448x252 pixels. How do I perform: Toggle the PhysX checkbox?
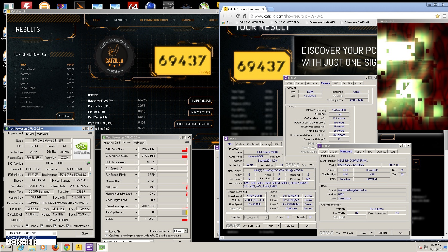tap(55, 226)
